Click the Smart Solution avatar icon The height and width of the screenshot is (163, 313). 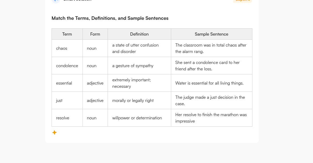pyautogui.click(x=56, y=1)
